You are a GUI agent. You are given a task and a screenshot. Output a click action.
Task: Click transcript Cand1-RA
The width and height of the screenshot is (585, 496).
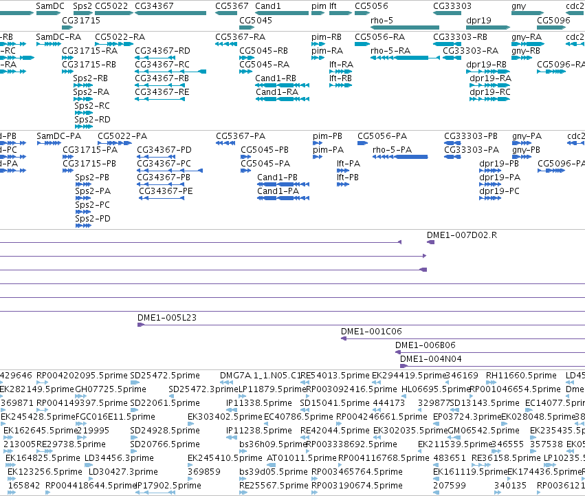[x=277, y=92]
